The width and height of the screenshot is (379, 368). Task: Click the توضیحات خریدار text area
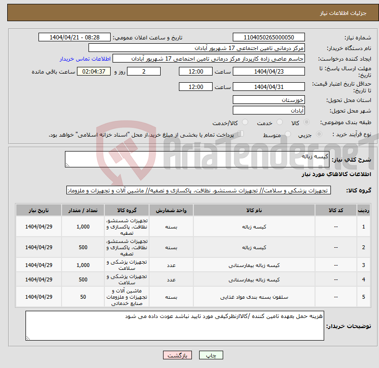175,326
